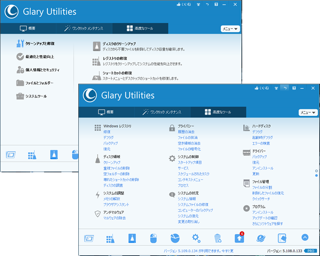Select 個人情報とセキュリティ category in back window
Screen dimensions: 320x256
38,70
